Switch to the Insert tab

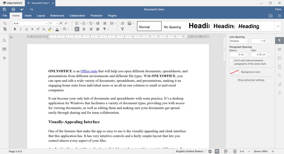click(x=28, y=16)
